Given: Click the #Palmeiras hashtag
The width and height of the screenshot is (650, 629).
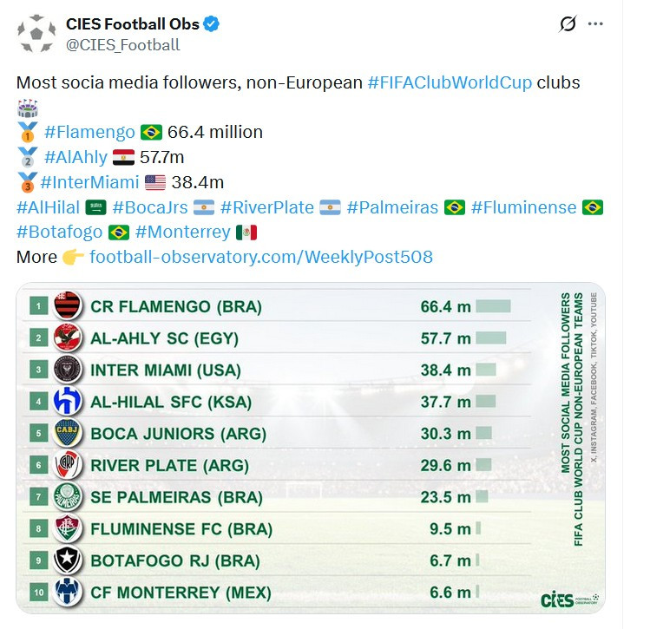Looking at the screenshot, I should pyautogui.click(x=392, y=207).
